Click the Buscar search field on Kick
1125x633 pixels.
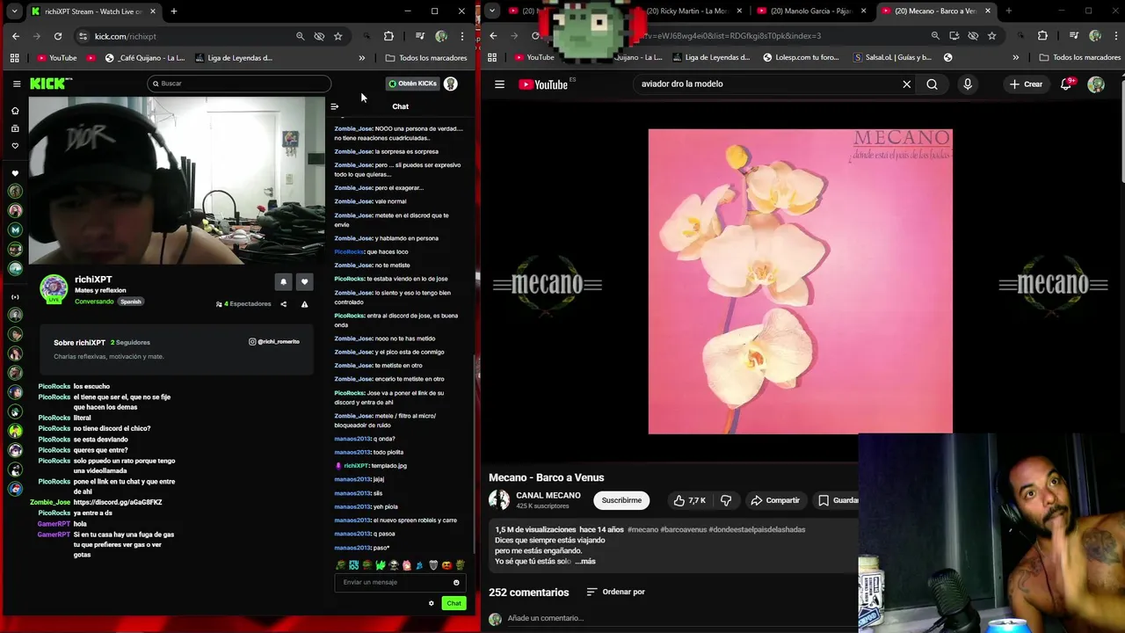click(239, 84)
